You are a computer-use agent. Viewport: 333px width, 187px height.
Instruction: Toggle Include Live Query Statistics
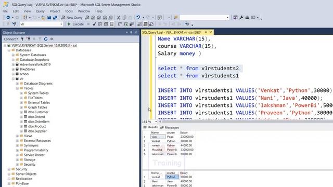126,24
